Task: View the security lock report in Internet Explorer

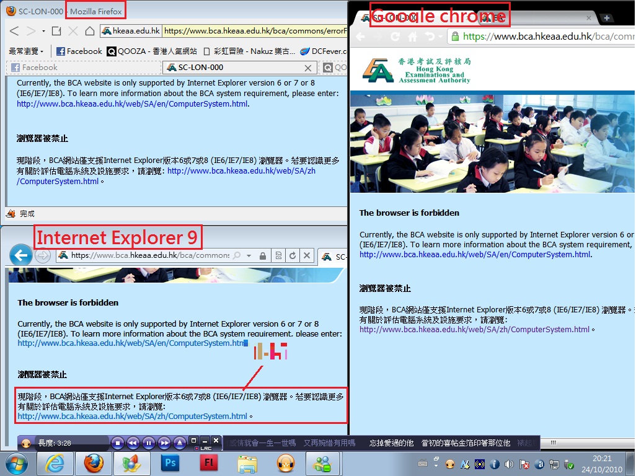Action: [263, 256]
